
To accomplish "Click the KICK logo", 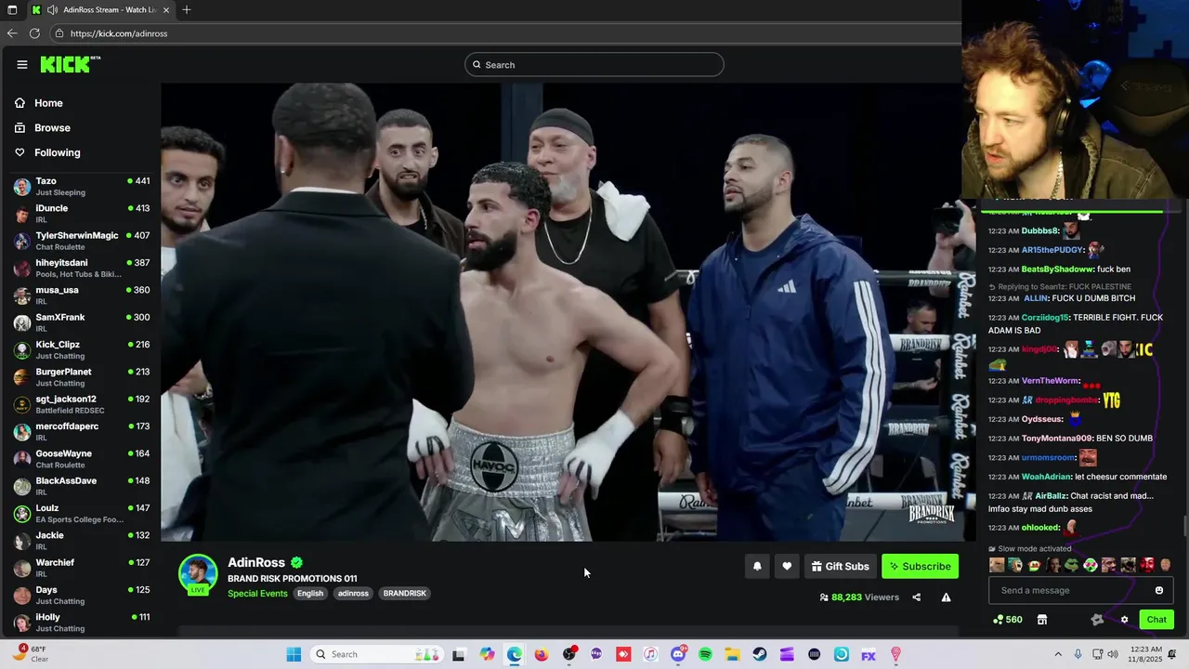I will tap(70, 64).
